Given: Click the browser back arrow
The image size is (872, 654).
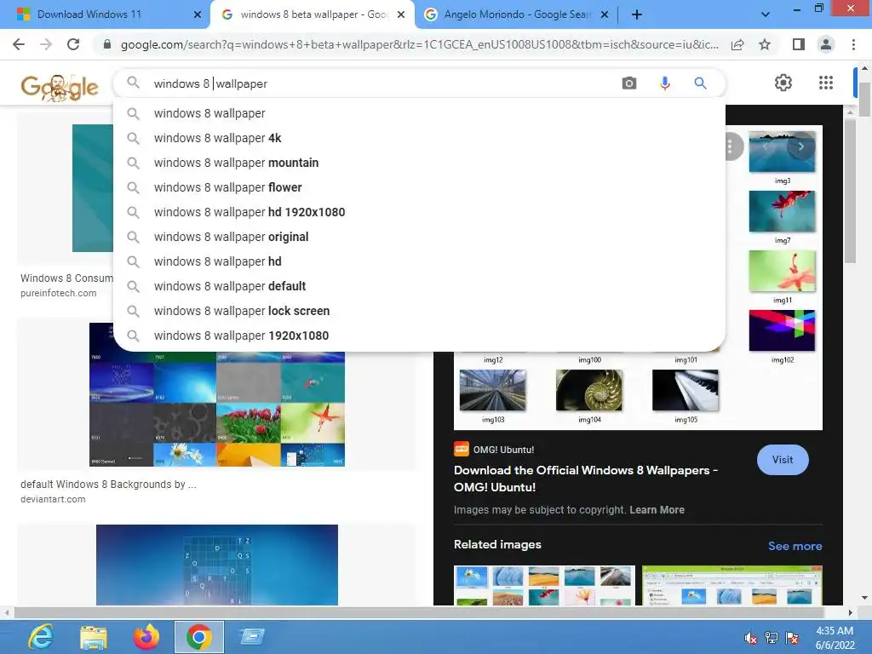Looking at the screenshot, I should click(x=19, y=44).
